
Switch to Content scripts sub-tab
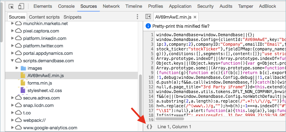point(44,17)
